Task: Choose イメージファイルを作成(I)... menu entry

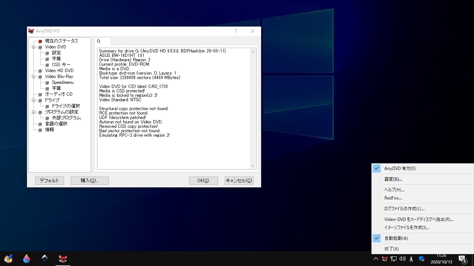Action: pyautogui.click(x=423, y=228)
